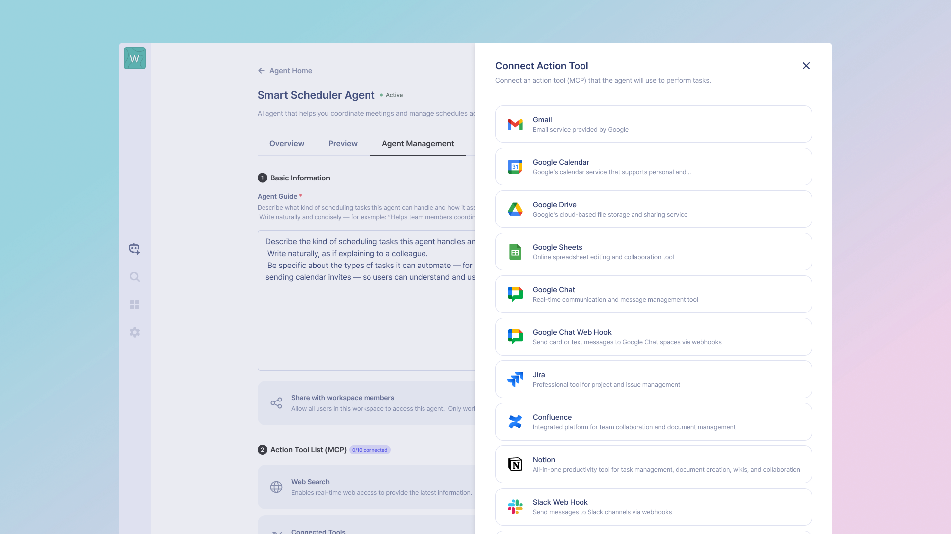Select the Confluence logo icon

pyautogui.click(x=515, y=422)
